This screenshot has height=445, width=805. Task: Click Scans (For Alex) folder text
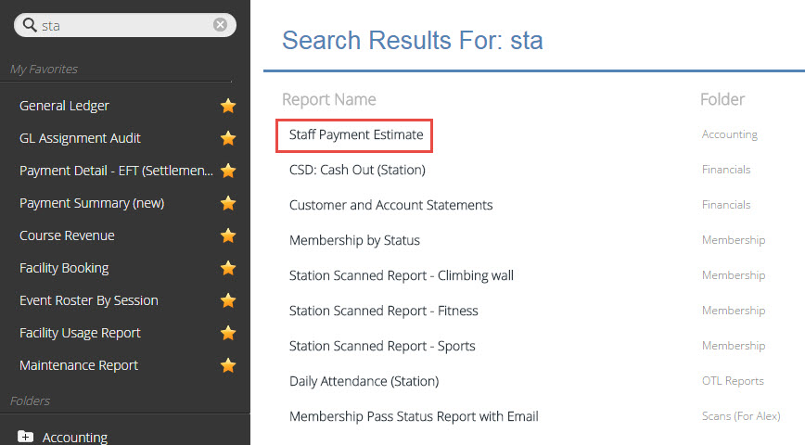pos(741,416)
